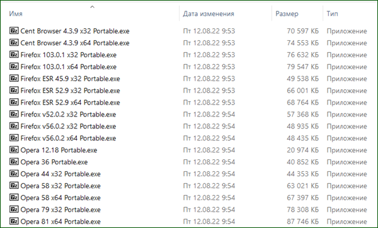Click the size value 48 935 КБ
The image size is (378, 228).
tap(303, 127)
